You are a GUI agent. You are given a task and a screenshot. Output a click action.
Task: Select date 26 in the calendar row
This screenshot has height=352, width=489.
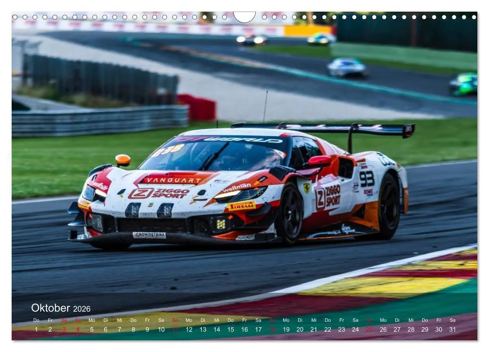(x=383, y=330)
